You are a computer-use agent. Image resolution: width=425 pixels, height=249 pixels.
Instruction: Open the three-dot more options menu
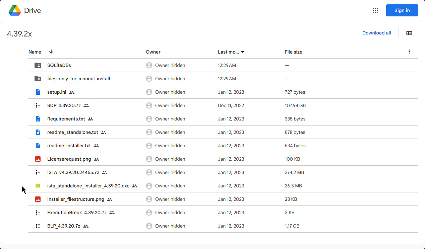(x=409, y=52)
